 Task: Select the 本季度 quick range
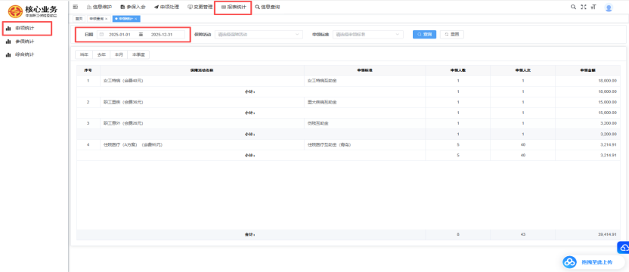pos(138,54)
